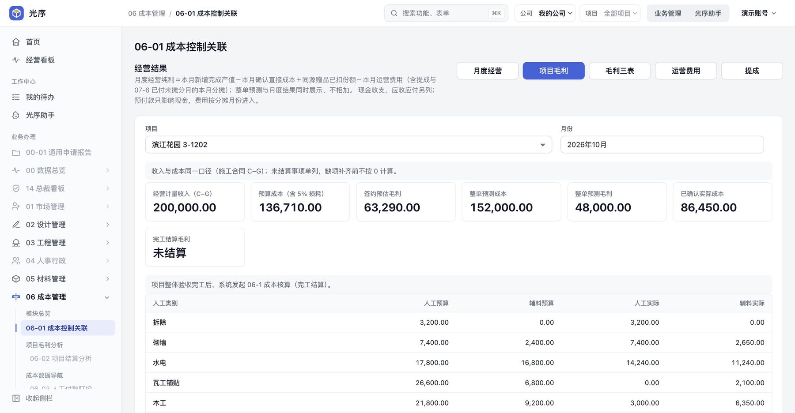Screen dimensions: 795x413
Task: Click 03 工程管理 helmet icon
Action: click(16, 243)
